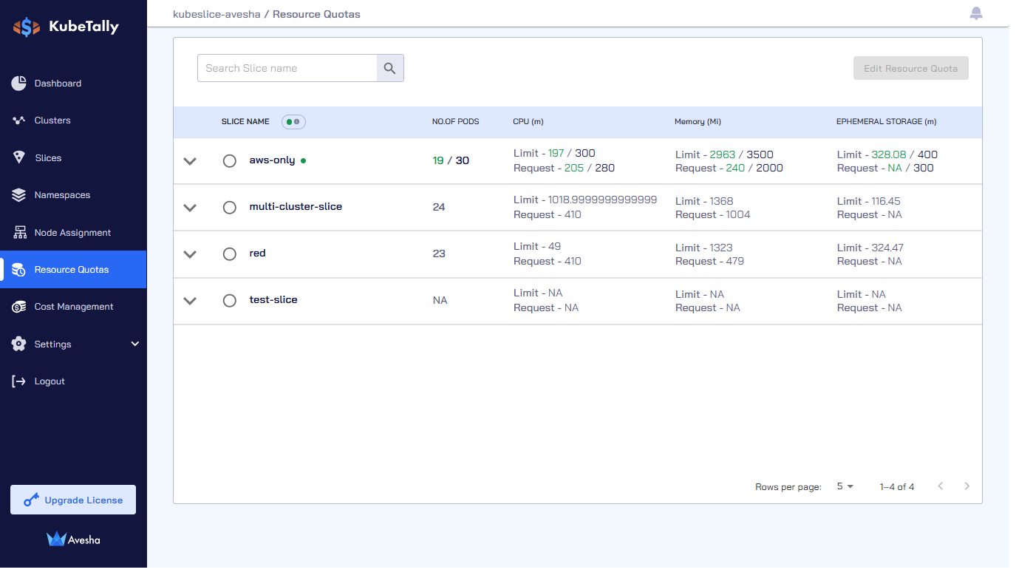
Task: Click the Node Assignment hierarchy icon
Action: pyautogui.click(x=19, y=232)
